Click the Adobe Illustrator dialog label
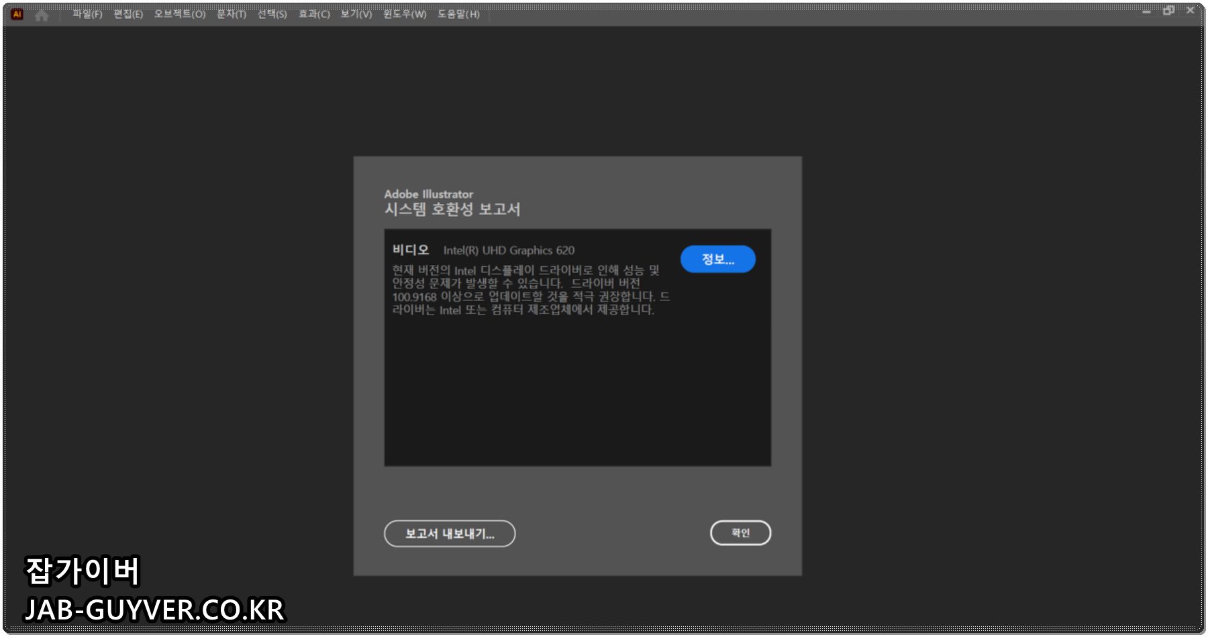Viewport: 1208px width, 637px height. click(x=428, y=194)
